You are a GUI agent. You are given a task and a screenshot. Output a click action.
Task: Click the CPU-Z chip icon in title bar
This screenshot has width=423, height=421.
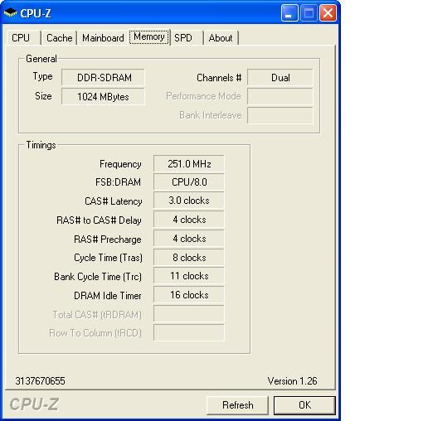coord(10,12)
